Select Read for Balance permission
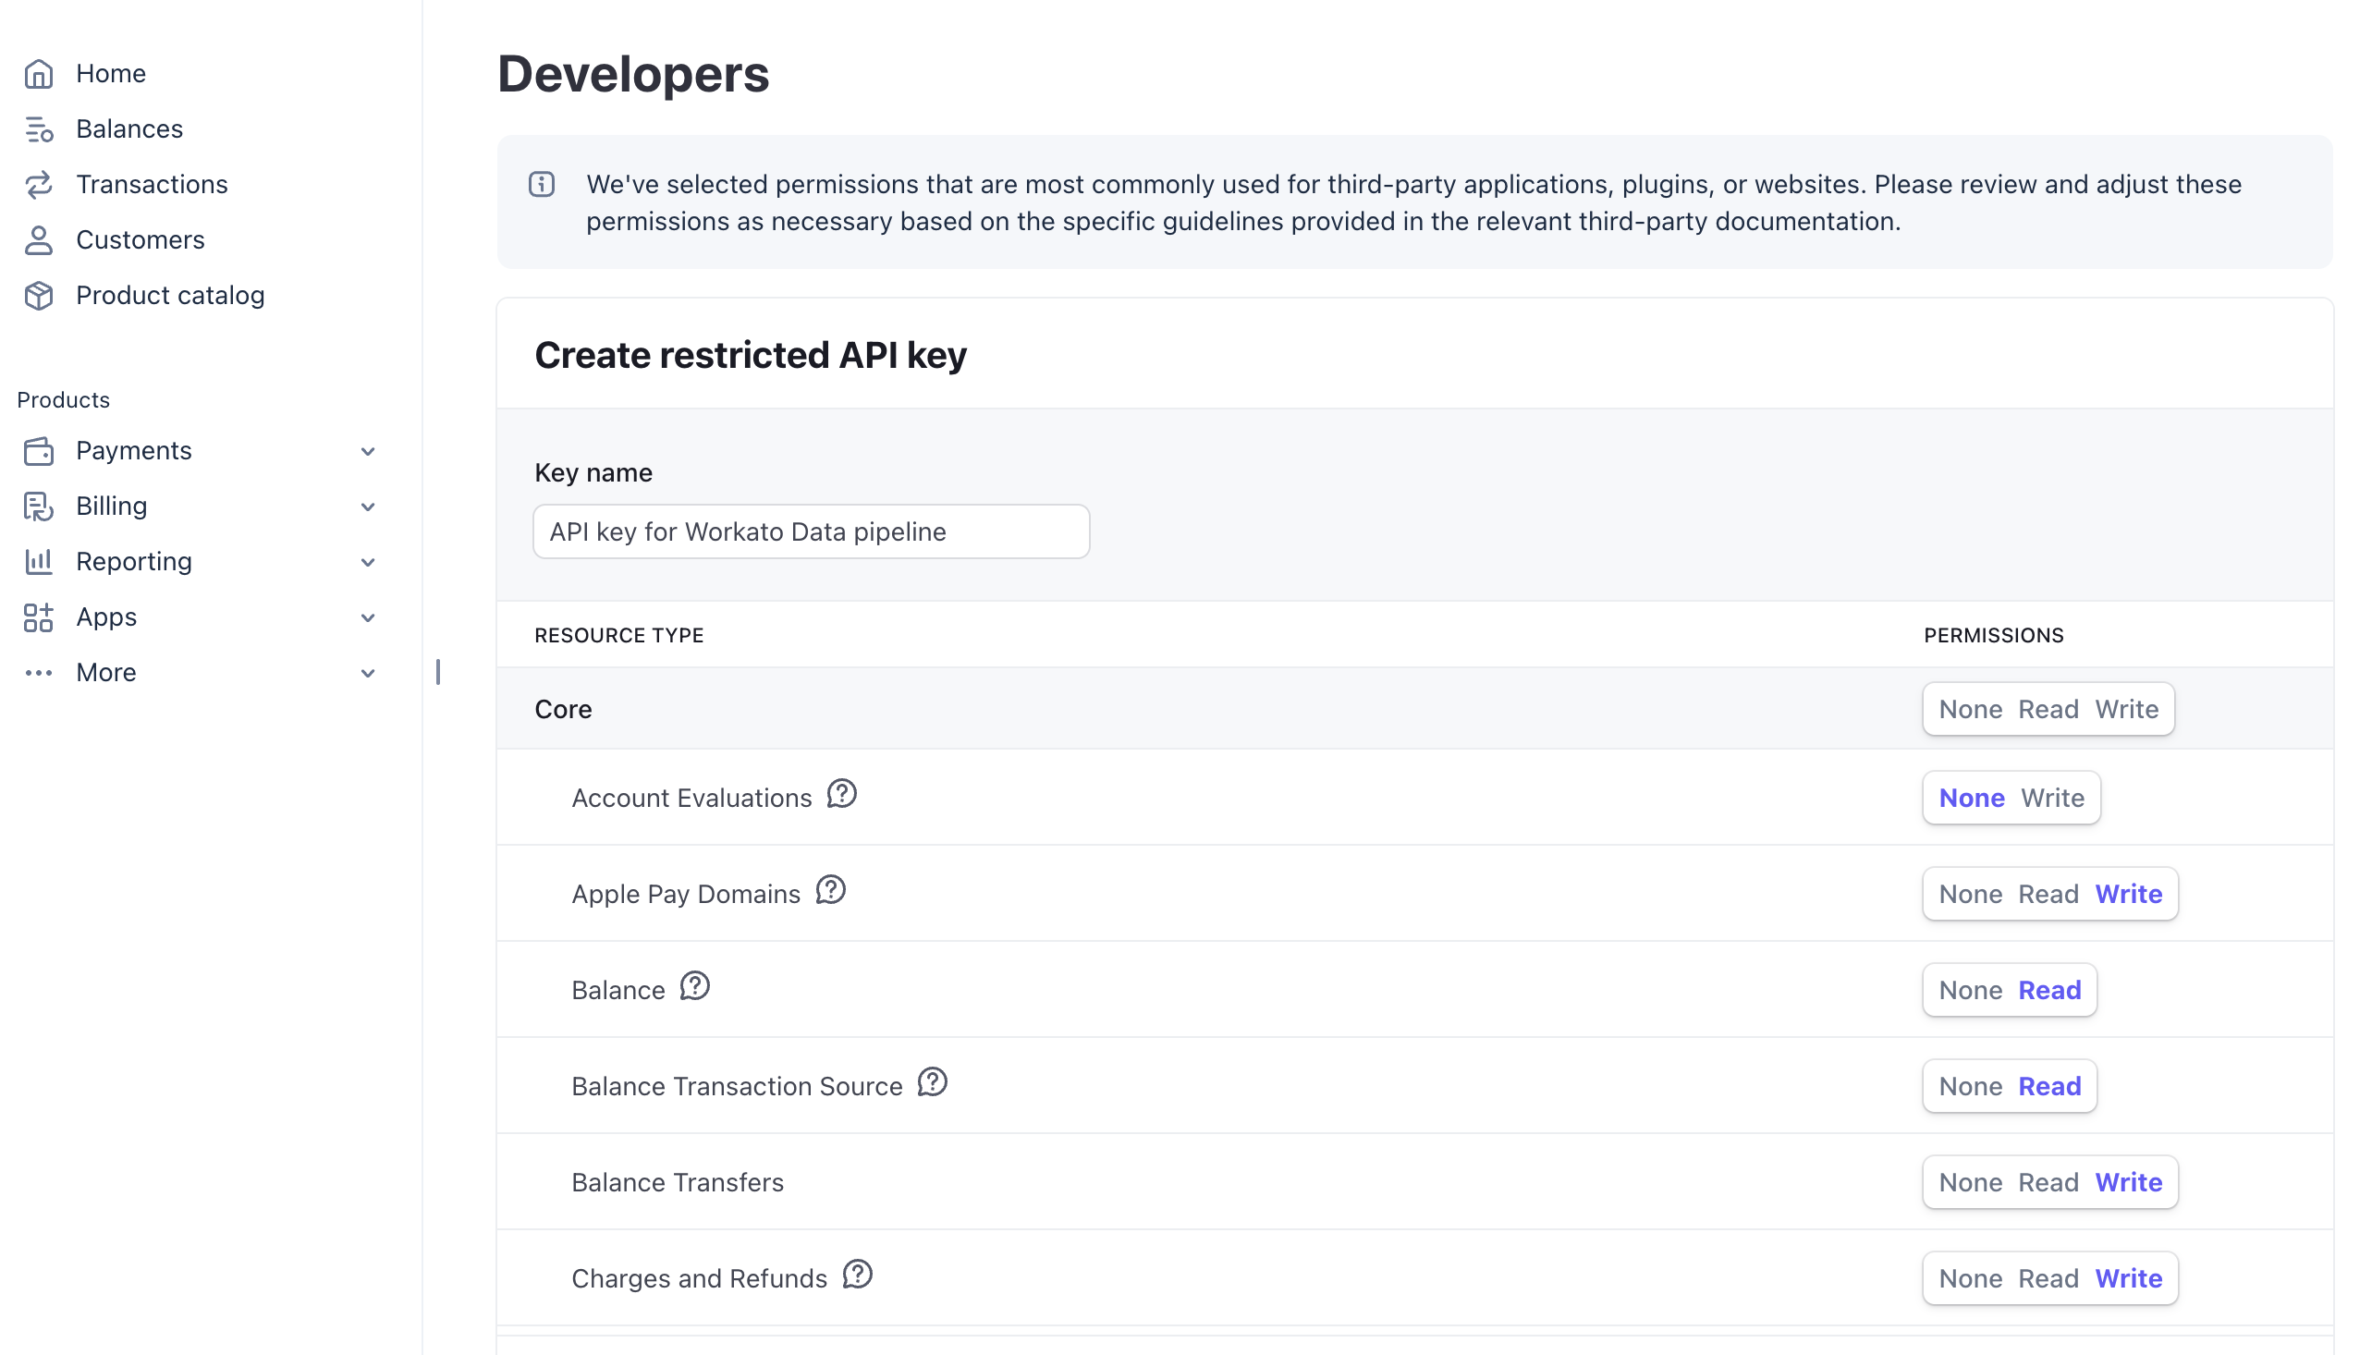Image resolution: width=2372 pixels, height=1355 pixels. click(x=2049, y=989)
